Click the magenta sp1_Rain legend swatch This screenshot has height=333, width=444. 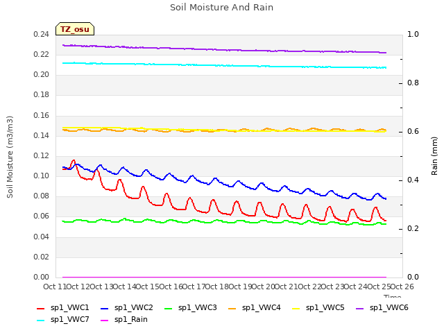(105, 321)
